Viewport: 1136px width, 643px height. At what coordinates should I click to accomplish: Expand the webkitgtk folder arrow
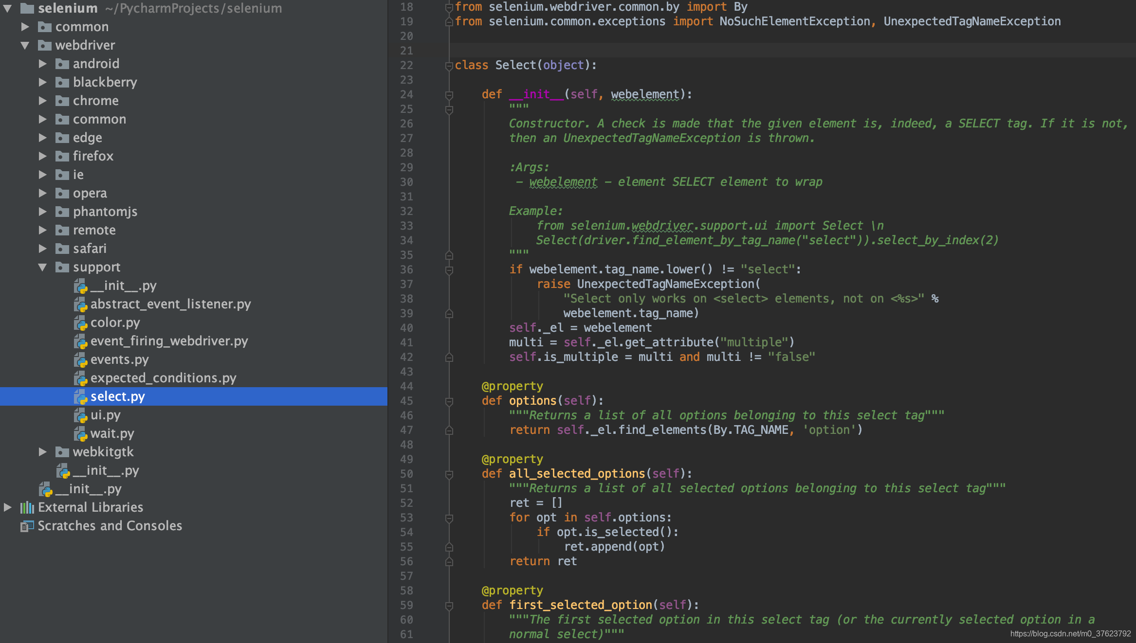(x=43, y=452)
